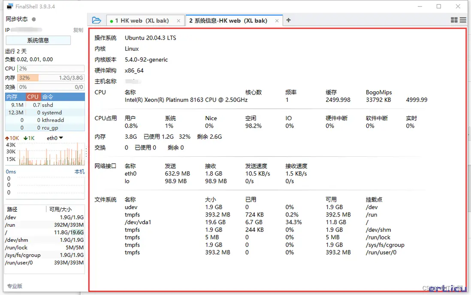Select the / root 11.8G/19.6G row

coord(45,232)
